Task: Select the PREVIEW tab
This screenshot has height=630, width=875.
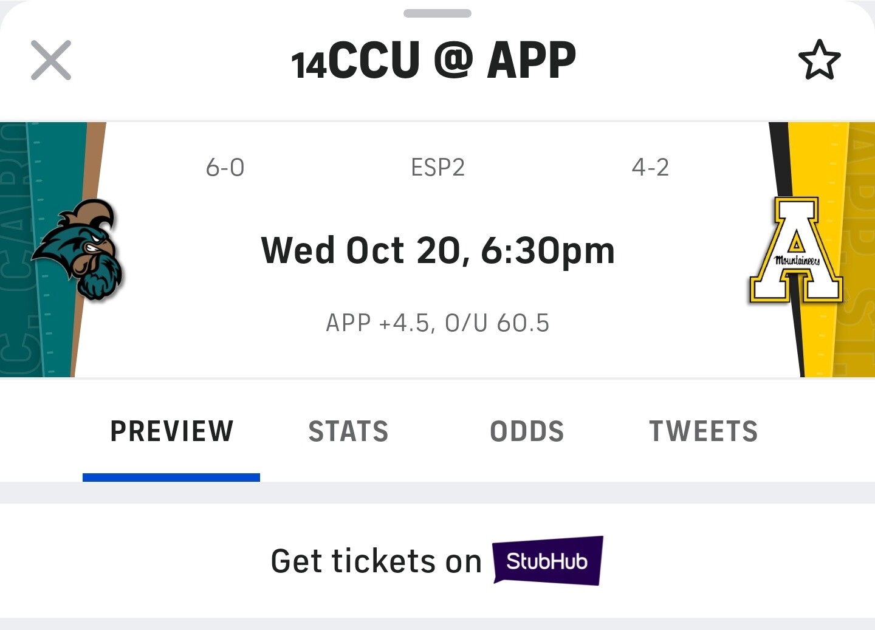Action: (x=171, y=431)
